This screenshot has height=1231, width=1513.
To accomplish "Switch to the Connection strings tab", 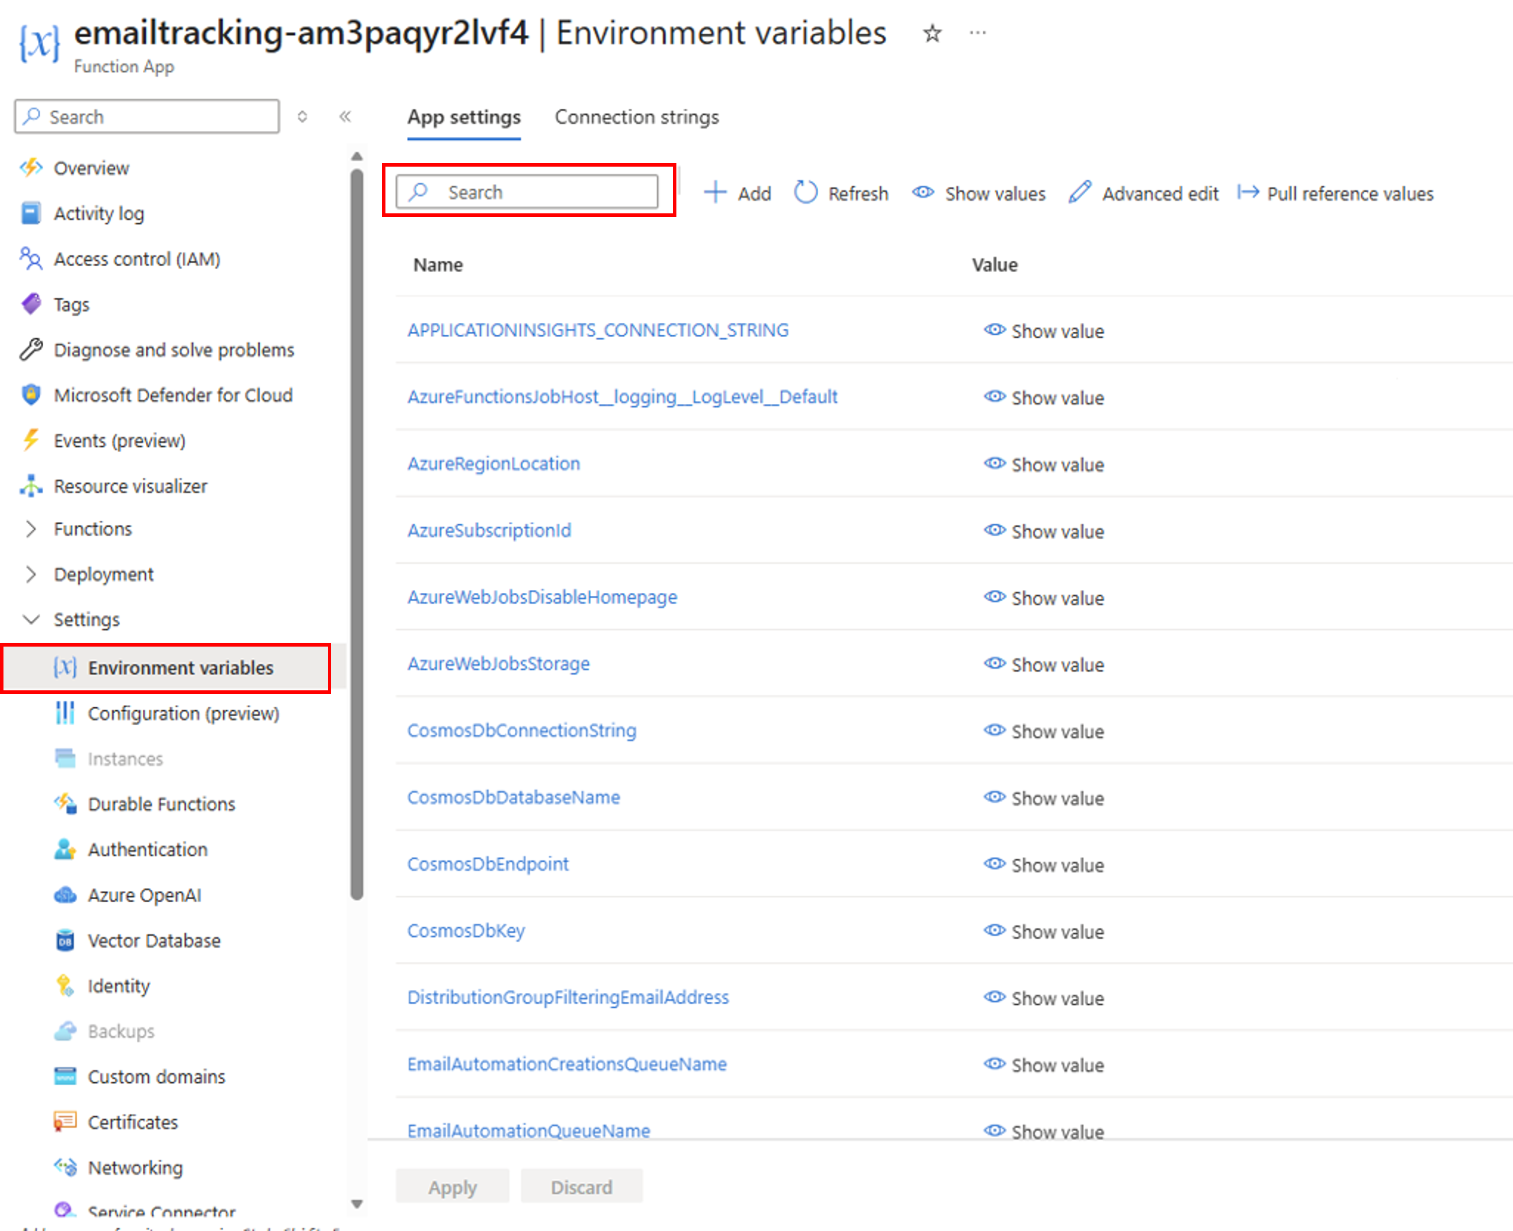I will (637, 117).
